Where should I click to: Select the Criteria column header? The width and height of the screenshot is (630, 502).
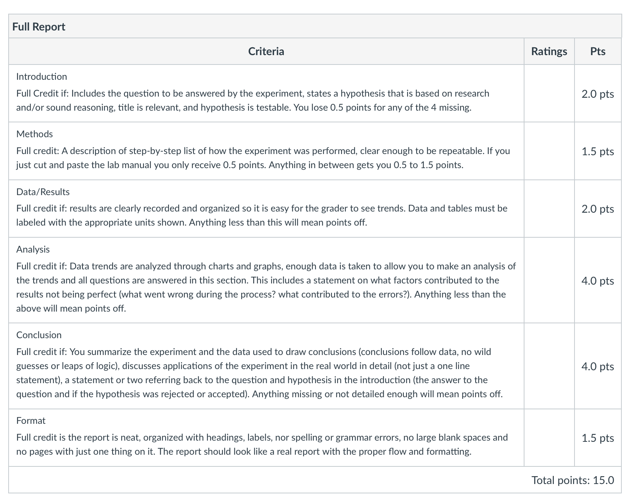(266, 51)
